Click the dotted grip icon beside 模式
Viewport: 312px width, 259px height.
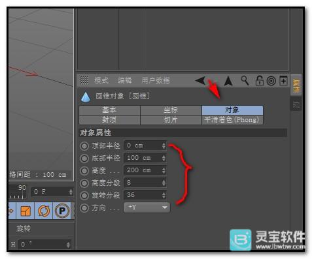point(84,80)
